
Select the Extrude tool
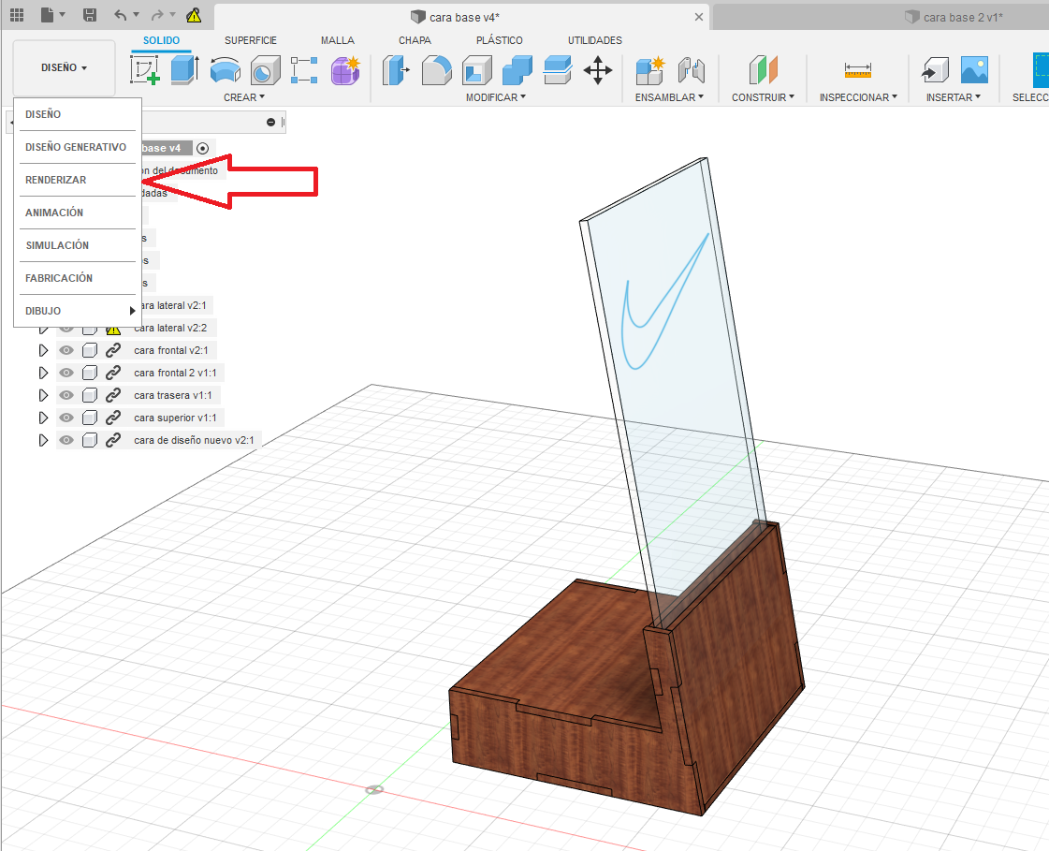(184, 70)
